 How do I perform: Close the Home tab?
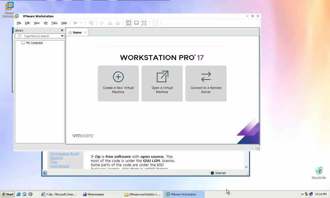coord(85,32)
